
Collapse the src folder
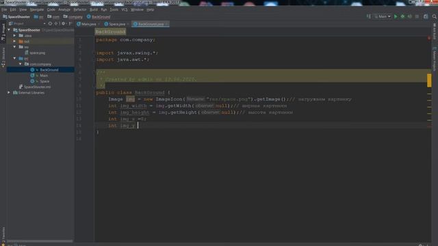pyautogui.click(x=14, y=58)
